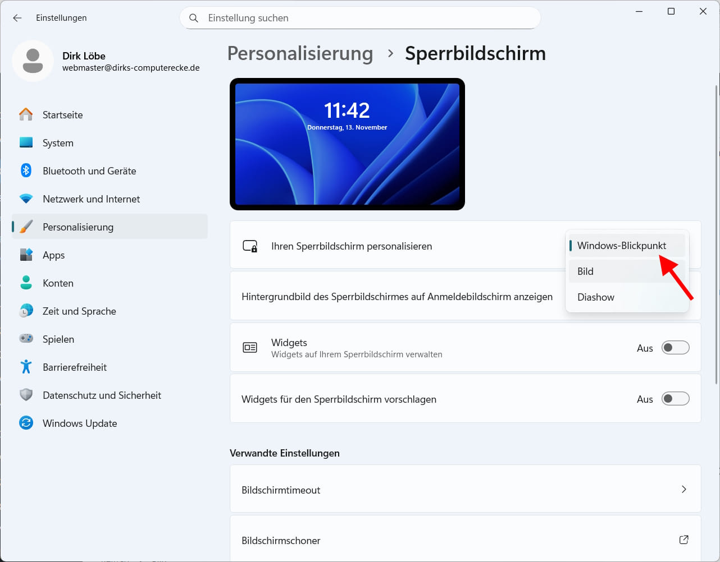Select Windows-Blickpunkt in the dropdown list
The image size is (720, 562).
[627, 246]
